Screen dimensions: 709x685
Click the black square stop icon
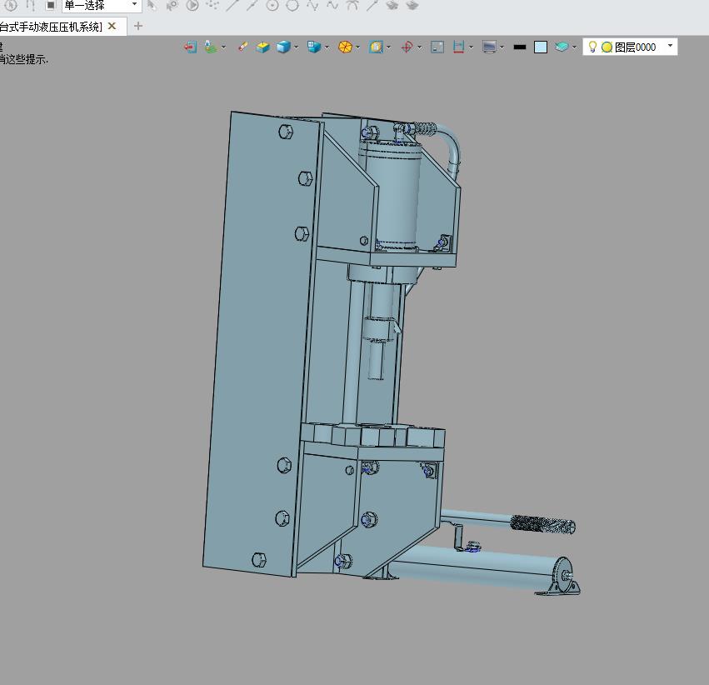click(51, 5)
